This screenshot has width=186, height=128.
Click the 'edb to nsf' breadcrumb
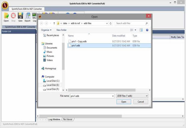click(x=75, y=23)
